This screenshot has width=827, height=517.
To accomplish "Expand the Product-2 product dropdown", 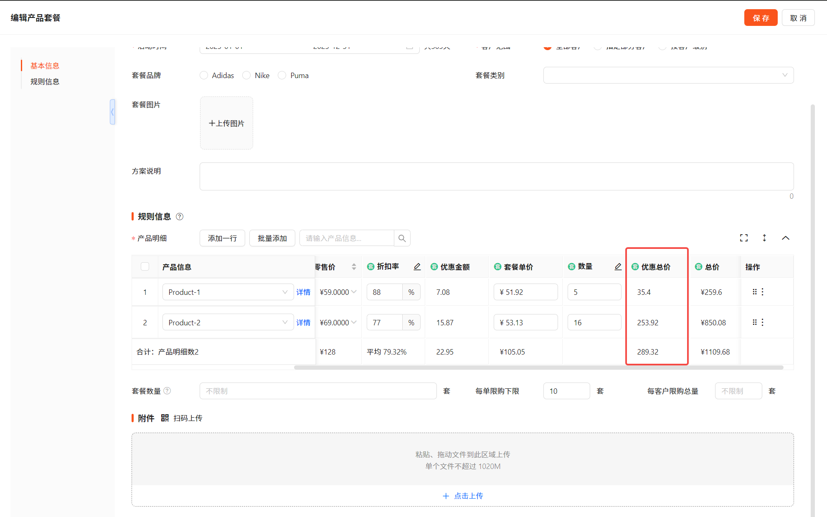I will point(285,322).
